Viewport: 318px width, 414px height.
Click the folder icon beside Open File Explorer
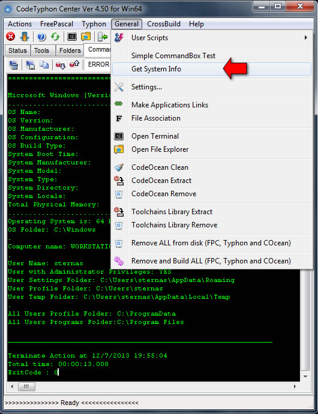(x=119, y=149)
